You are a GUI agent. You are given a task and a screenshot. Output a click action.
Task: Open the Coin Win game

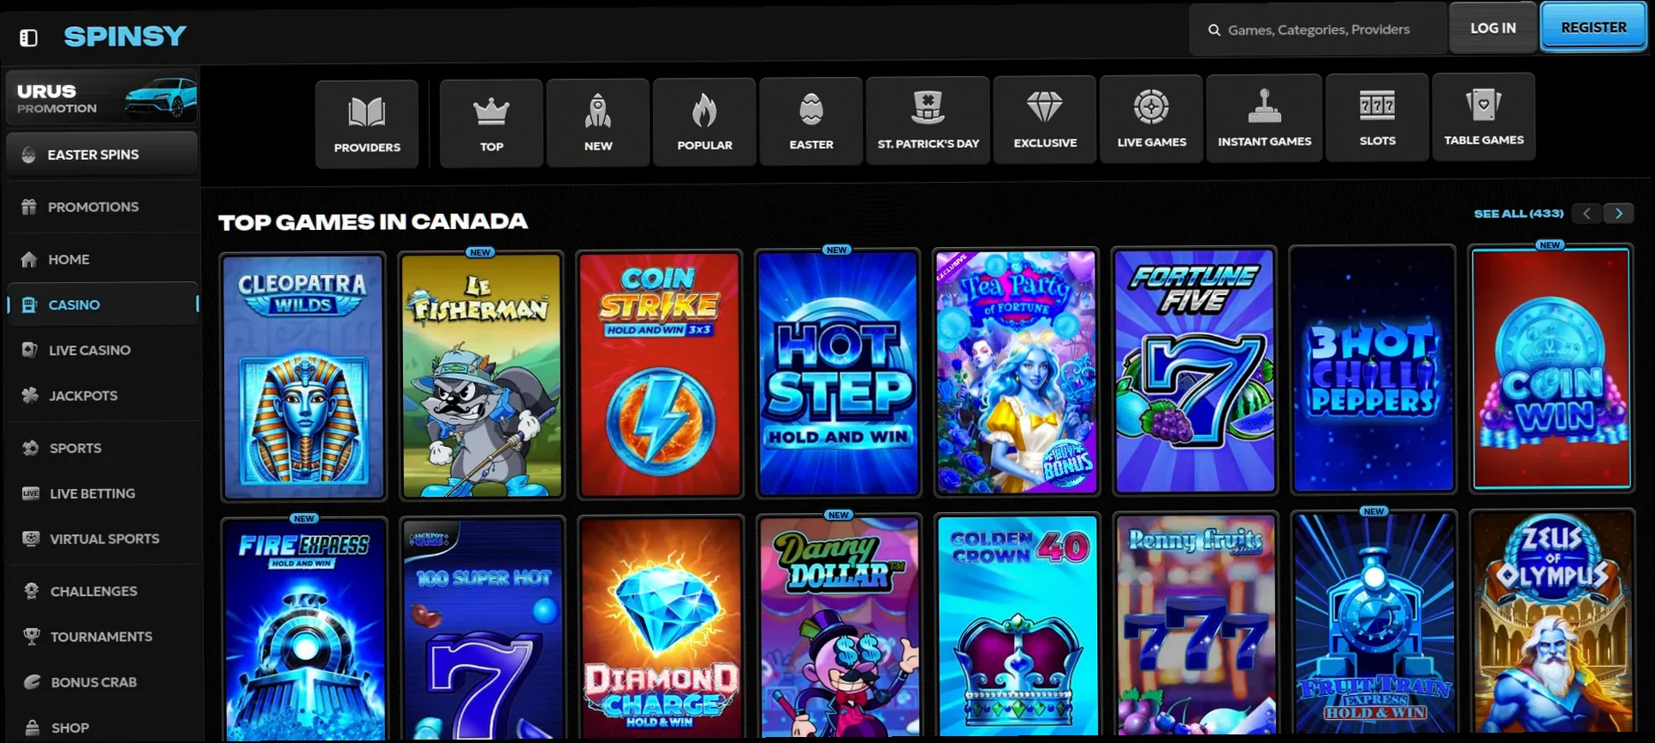click(x=1551, y=369)
